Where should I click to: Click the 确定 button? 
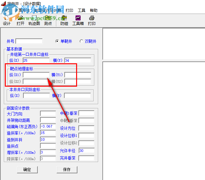coord(27,170)
